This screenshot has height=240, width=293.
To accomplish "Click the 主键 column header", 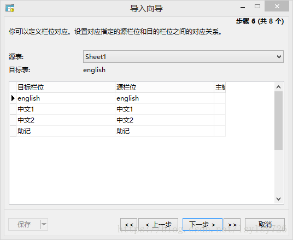I will click(220, 87).
